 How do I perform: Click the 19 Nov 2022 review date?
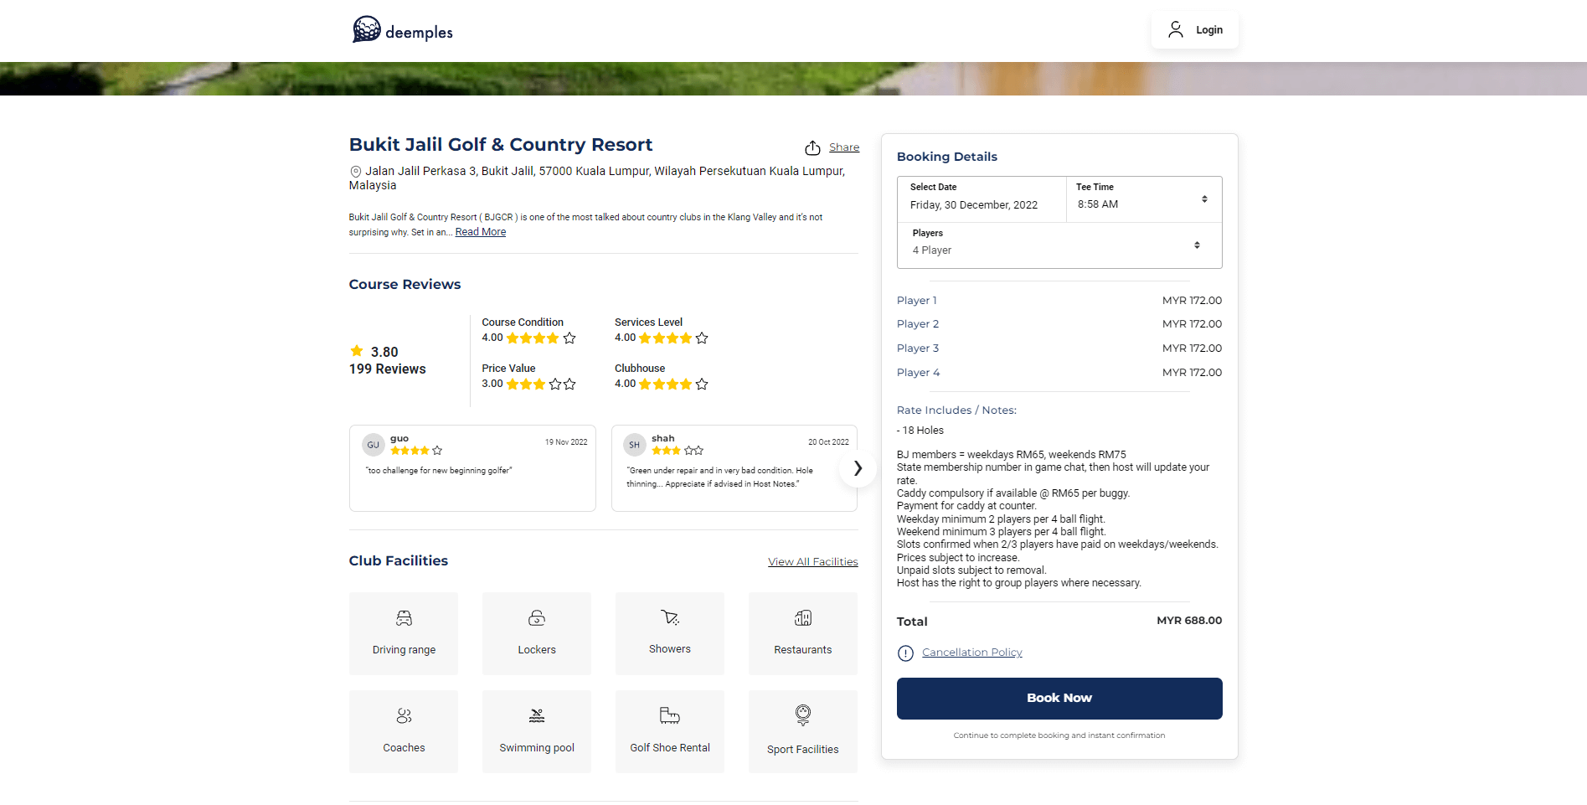pos(566,442)
